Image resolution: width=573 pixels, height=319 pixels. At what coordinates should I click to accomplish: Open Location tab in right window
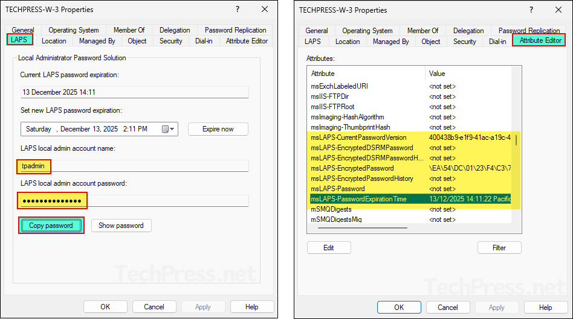(348, 42)
